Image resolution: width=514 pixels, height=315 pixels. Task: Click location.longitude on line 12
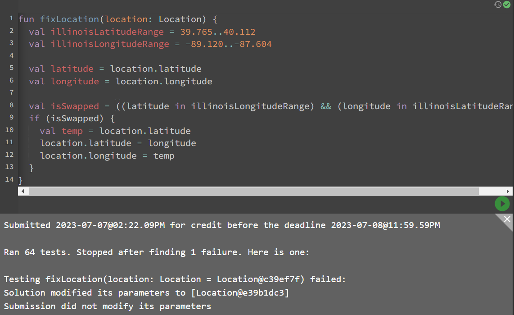coord(88,155)
